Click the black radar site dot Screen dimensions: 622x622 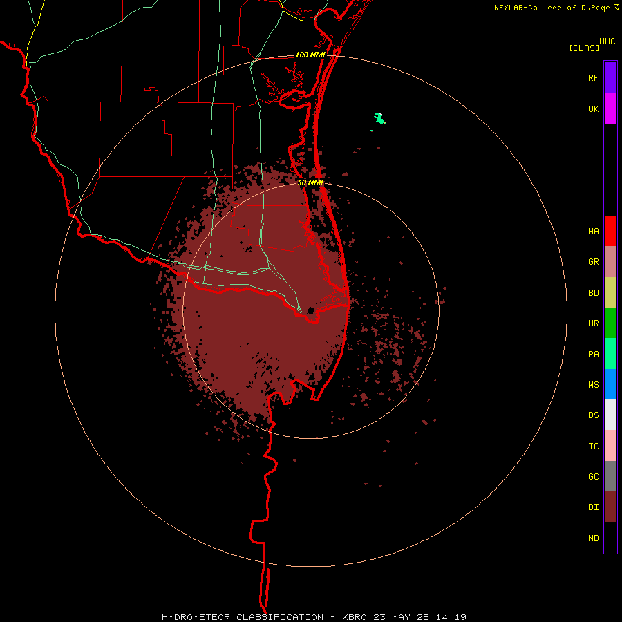tap(311, 310)
